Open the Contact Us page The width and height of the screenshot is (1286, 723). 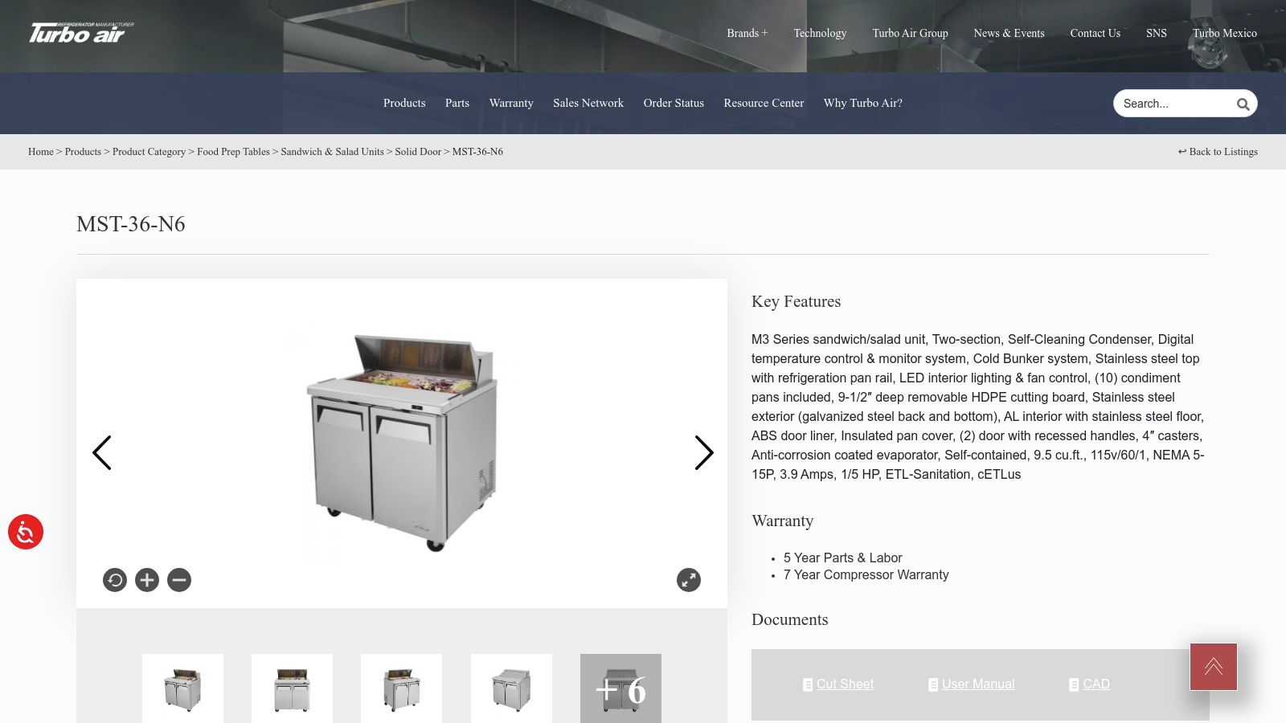coord(1095,33)
